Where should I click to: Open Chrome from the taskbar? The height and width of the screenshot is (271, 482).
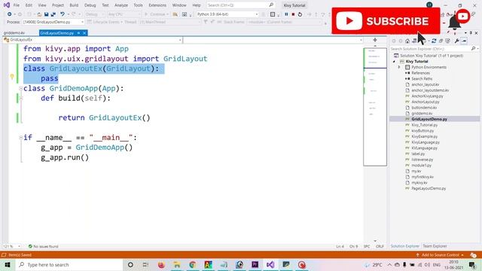[193, 264]
